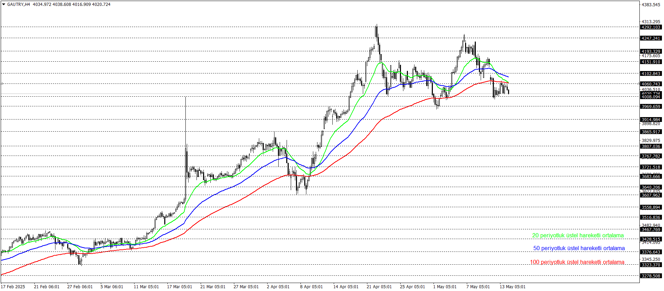Image resolution: width=664 pixels, height=291 pixels.
Task: Click the 3278.508 price level label
Action: [651, 276]
